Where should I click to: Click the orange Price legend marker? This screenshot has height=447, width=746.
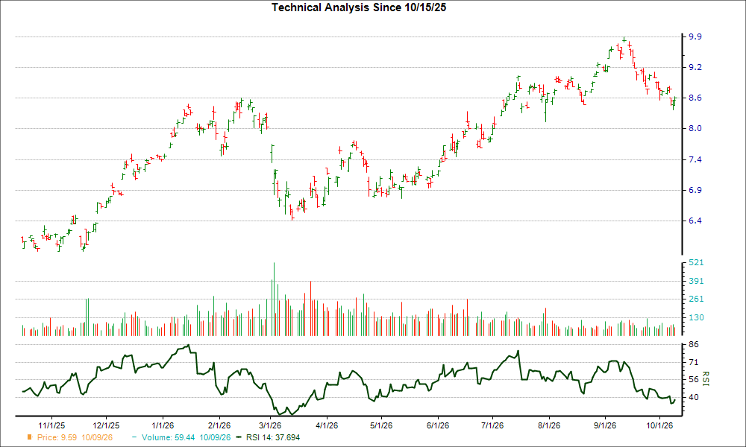(30, 437)
